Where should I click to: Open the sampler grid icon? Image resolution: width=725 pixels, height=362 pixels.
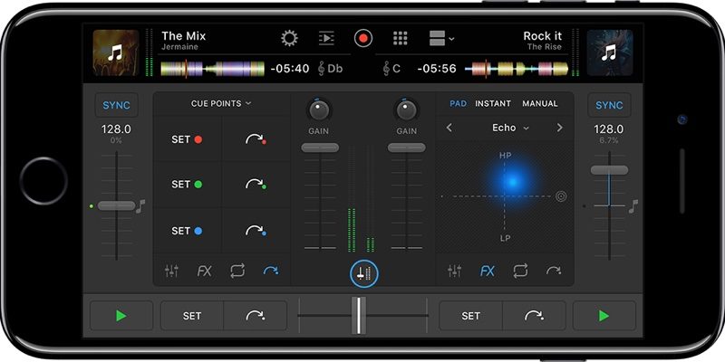(401, 38)
